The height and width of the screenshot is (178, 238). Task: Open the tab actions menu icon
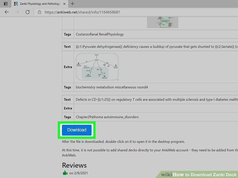6,4
